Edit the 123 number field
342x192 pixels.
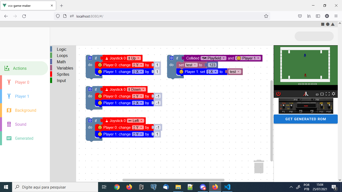212,65
